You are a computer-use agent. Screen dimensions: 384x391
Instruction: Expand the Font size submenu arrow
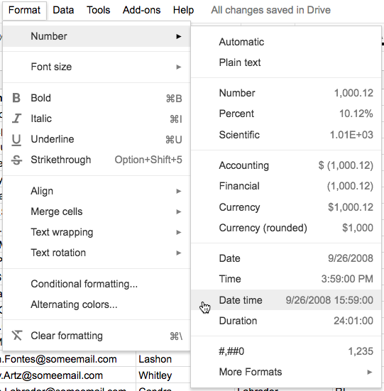tap(179, 67)
